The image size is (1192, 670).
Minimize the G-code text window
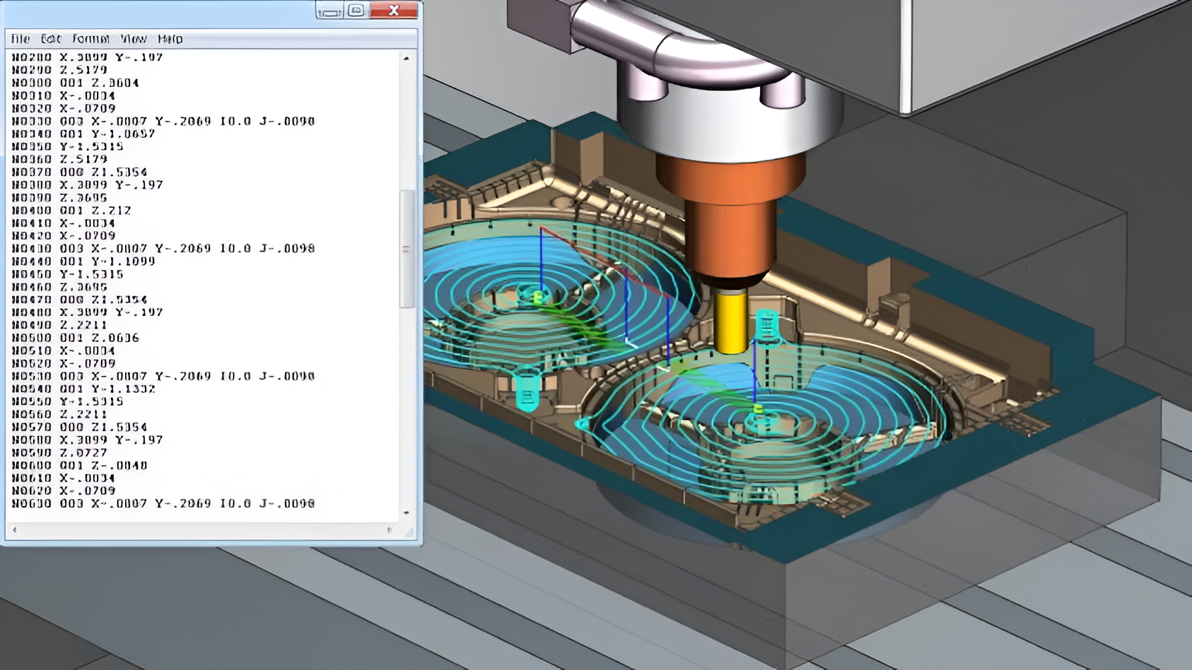click(329, 11)
